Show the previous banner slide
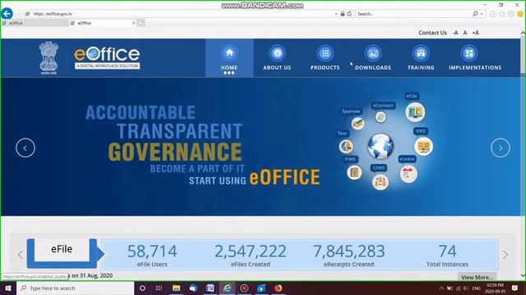The width and height of the screenshot is (526, 295). point(25,147)
